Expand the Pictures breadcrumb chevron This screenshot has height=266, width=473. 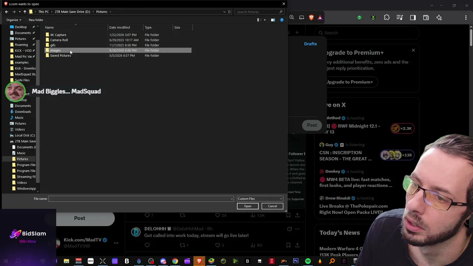tap(110, 12)
